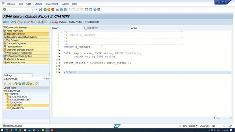235x132 pixels.
Task: Open the Utilities menu
Action: (x=38, y=4)
